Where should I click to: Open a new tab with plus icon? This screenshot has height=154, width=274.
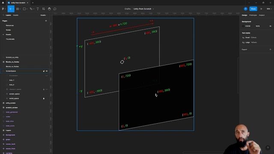pyautogui.click(x=33, y=3)
